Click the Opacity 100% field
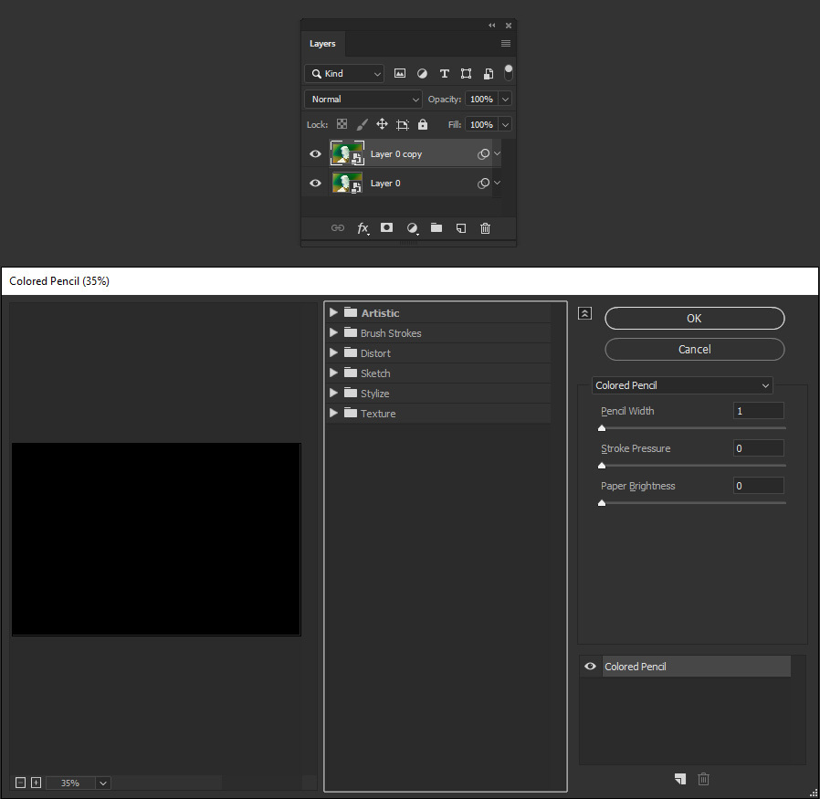The image size is (820, 799). pyautogui.click(x=481, y=99)
